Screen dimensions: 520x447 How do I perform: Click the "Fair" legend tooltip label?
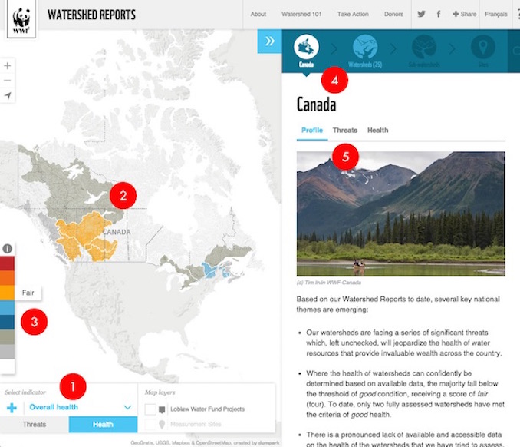[28, 293]
